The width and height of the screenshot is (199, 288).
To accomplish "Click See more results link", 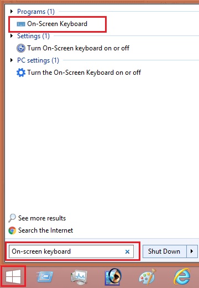I will tap(42, 218).
